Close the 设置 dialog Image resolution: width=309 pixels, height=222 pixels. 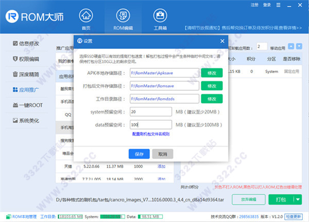tap(222, 41)
